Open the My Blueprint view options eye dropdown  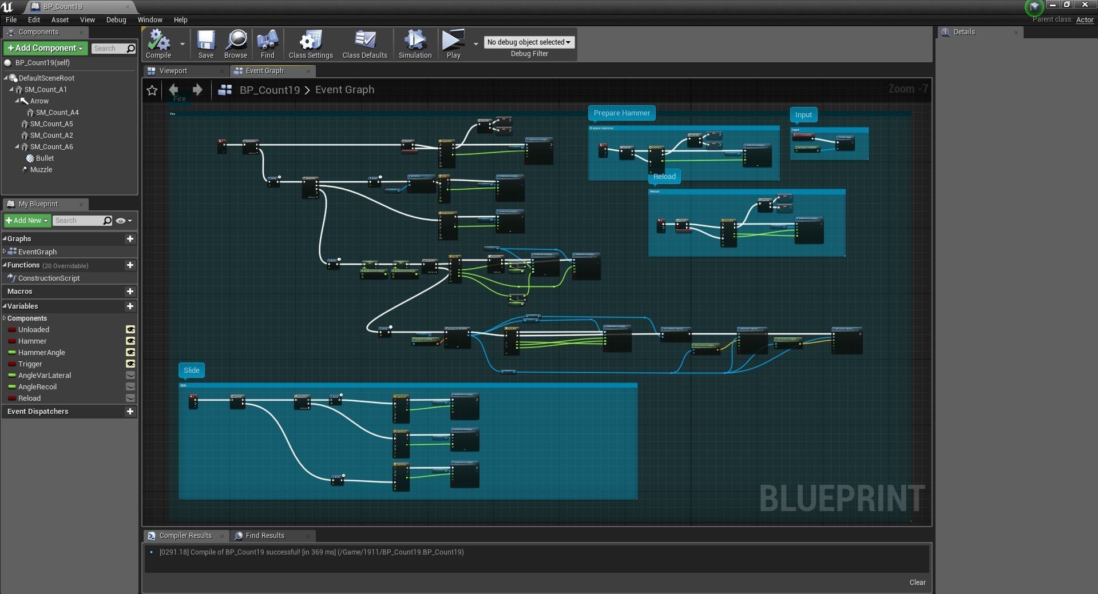124,221
